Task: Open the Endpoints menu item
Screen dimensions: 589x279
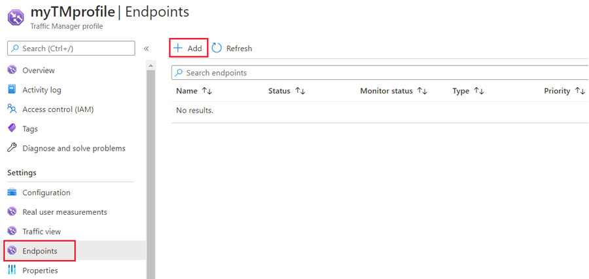Action: [x=39, y=251]
